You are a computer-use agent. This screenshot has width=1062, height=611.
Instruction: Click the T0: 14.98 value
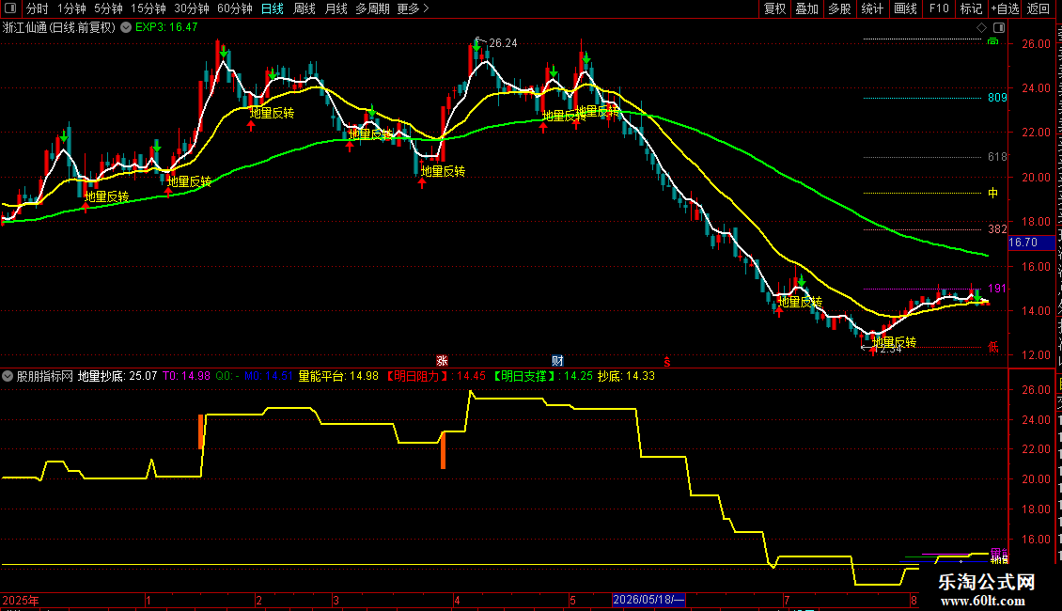186,376
